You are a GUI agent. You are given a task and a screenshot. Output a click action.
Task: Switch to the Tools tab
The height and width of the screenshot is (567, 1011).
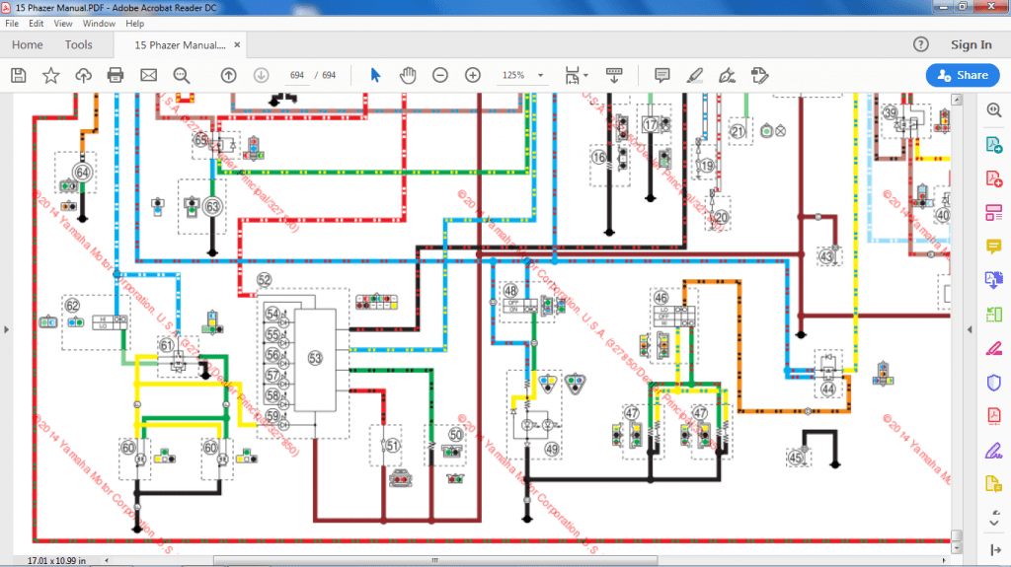click(x=79, y=44)
